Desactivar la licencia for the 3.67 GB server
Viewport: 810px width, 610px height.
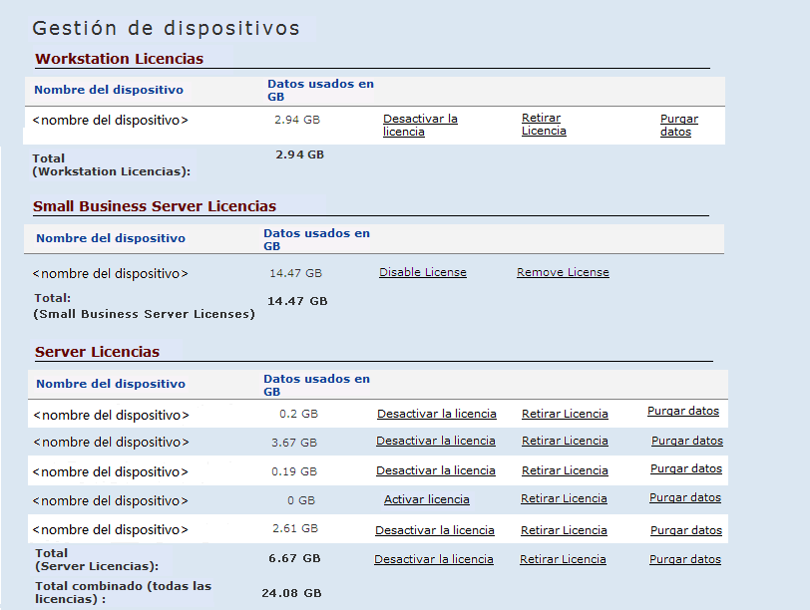(436, 441)
